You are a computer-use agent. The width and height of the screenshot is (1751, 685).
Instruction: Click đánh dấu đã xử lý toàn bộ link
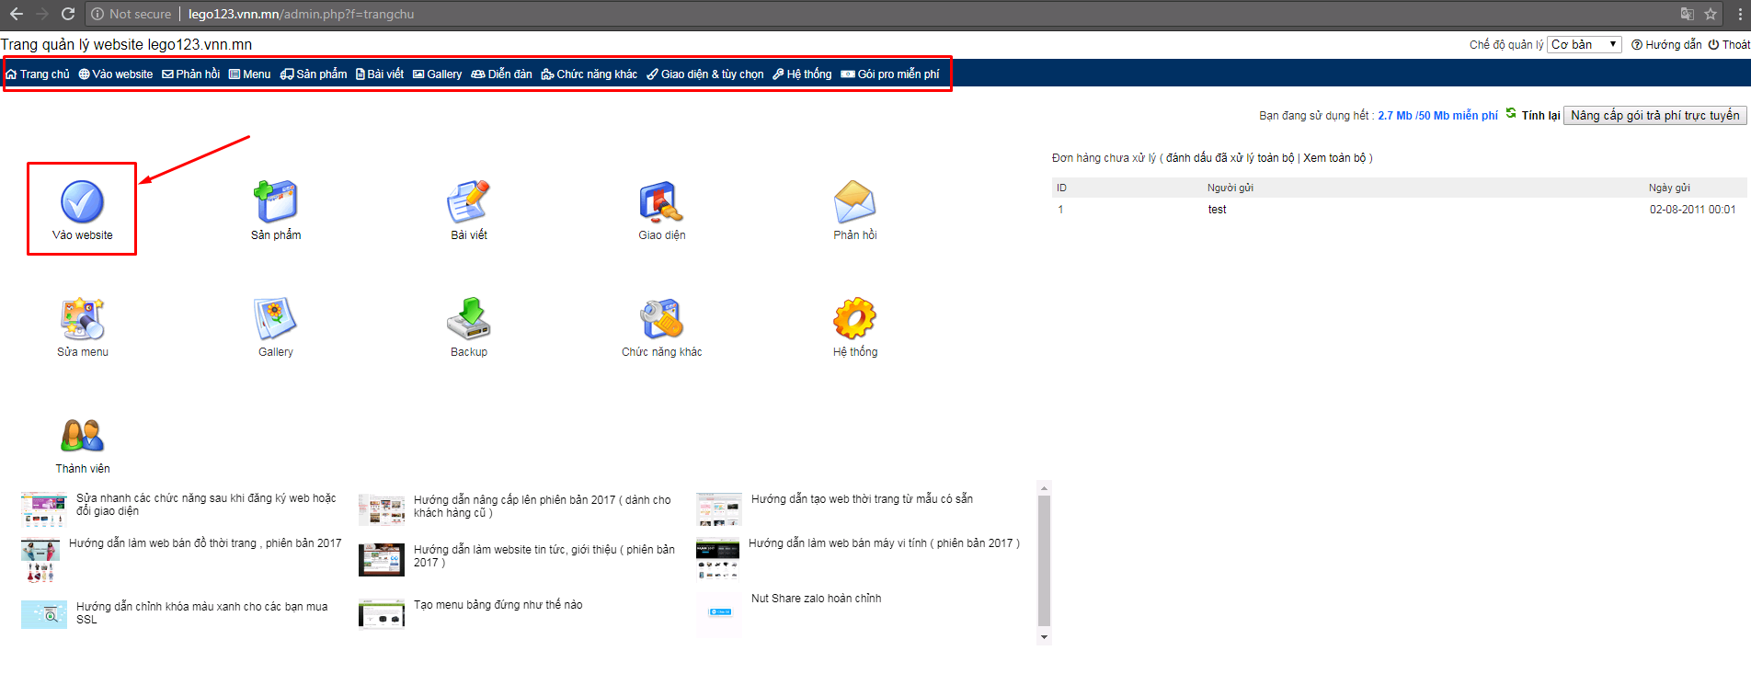click(x=1230, y=157)
